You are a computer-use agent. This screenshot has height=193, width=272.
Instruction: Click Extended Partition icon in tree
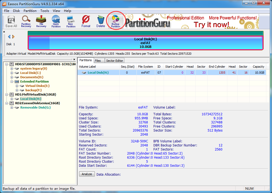coord(17,81)
